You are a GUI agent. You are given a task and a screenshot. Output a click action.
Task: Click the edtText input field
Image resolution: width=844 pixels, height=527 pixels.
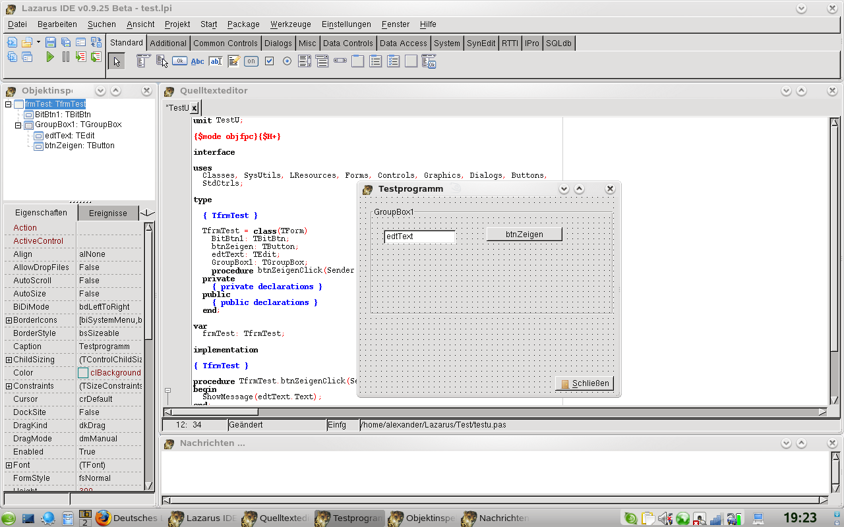[419, 236]
